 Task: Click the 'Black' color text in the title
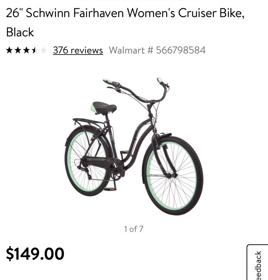pyautogui.click(x=20, y=32)
